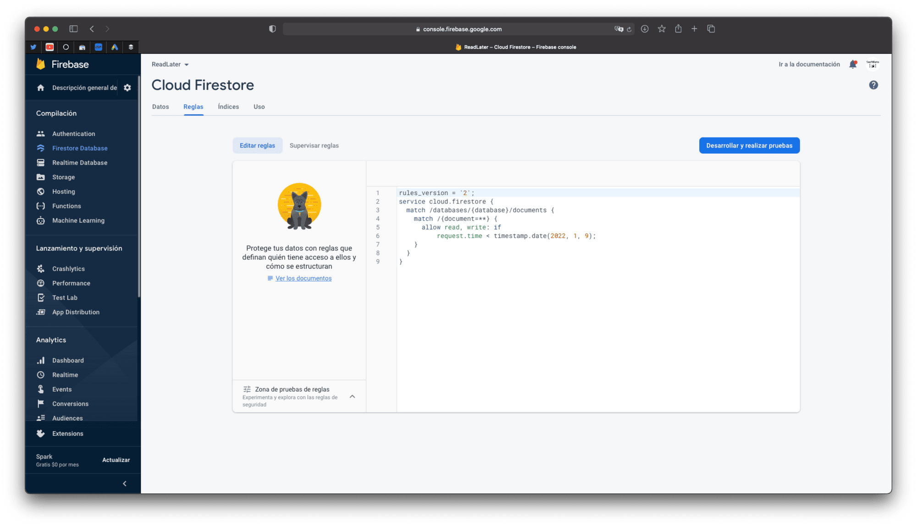The width and height of the screenshot is (917, 527).
Task: Click the Safari share icon
Action: pos(678,29)
